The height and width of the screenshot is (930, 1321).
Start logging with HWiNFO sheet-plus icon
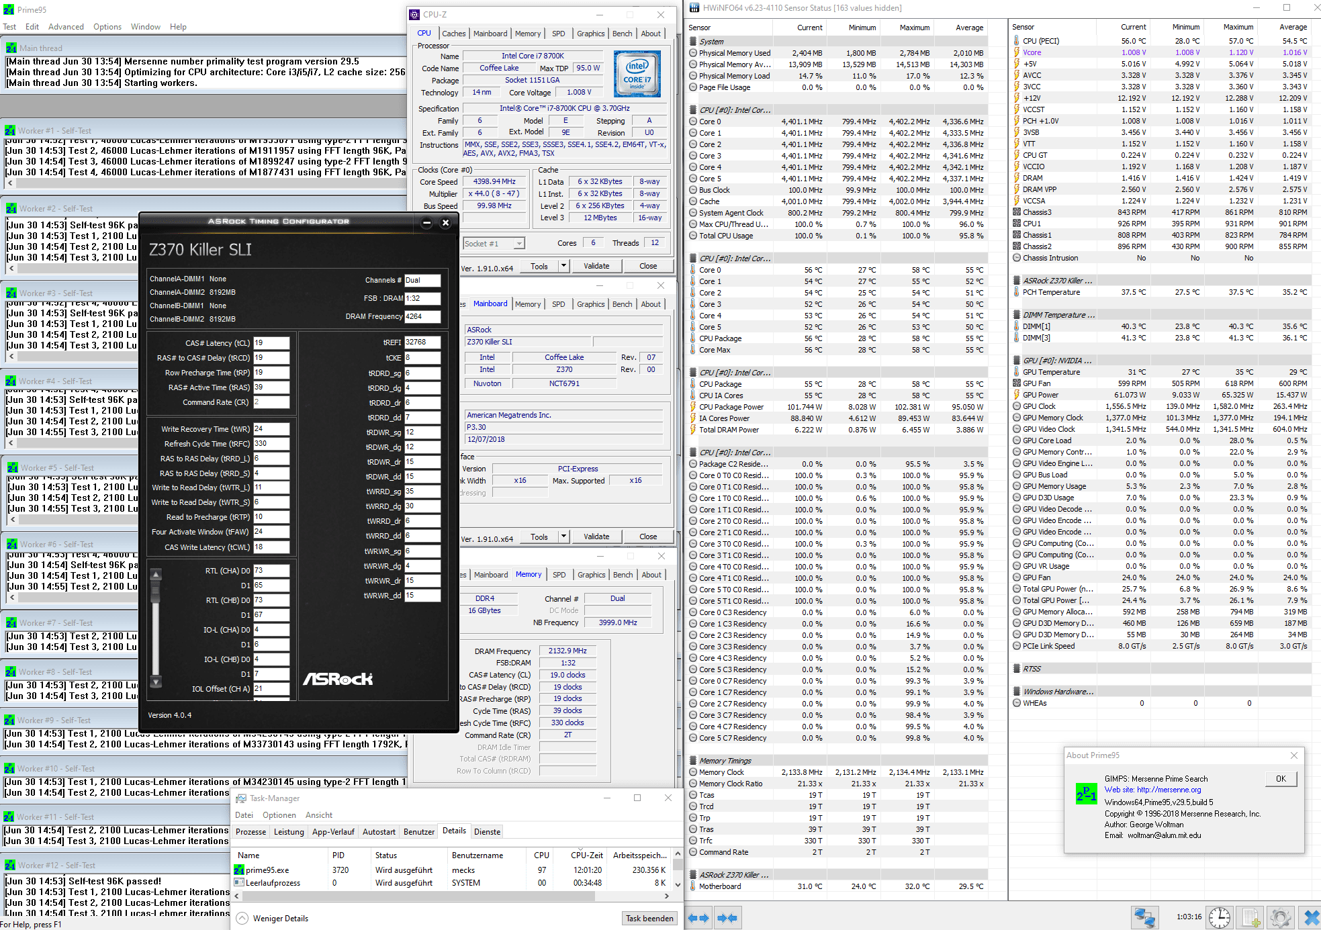coord(1250,917)
